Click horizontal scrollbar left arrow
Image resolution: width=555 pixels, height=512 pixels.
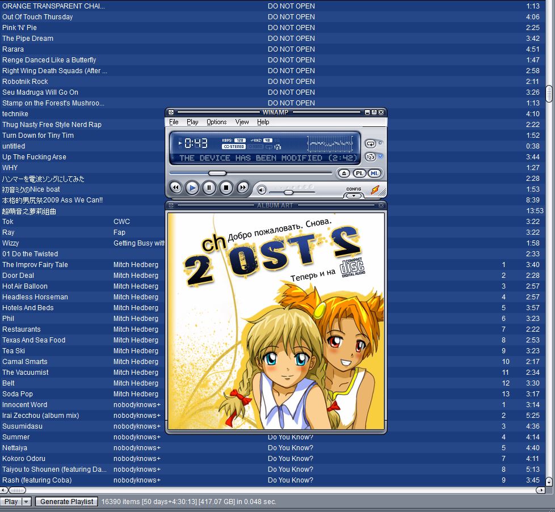coord(3,490)
